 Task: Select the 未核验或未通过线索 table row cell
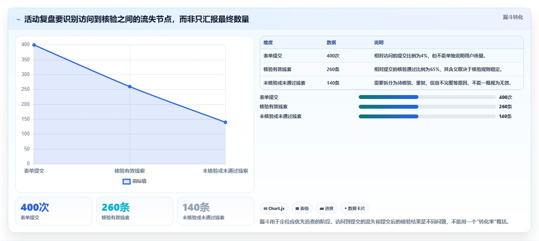point(284,83)
